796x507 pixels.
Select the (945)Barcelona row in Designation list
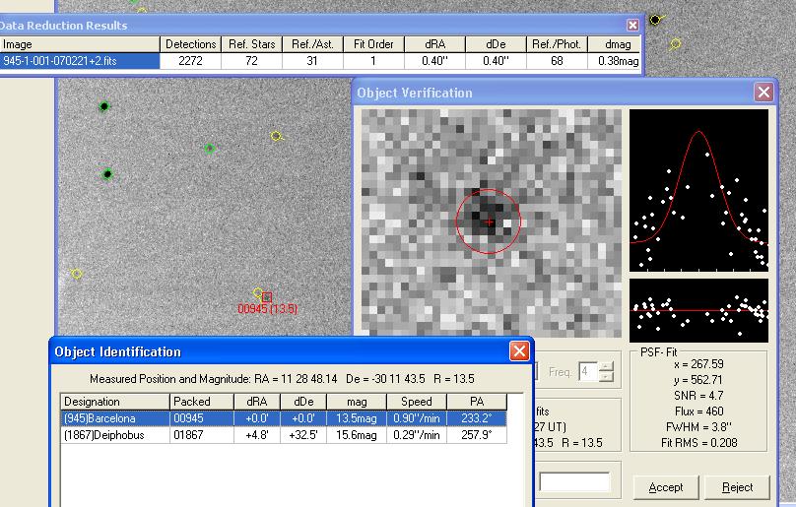(x=284, y=418)
